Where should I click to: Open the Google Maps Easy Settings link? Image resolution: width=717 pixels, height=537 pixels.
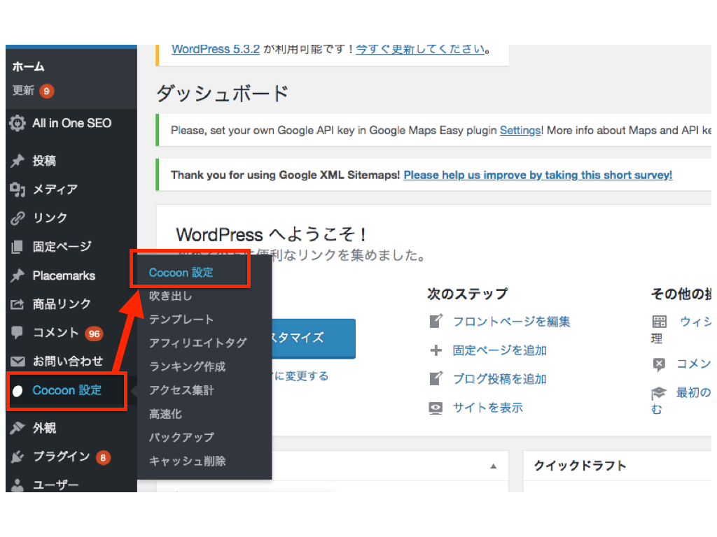[520, 131]
